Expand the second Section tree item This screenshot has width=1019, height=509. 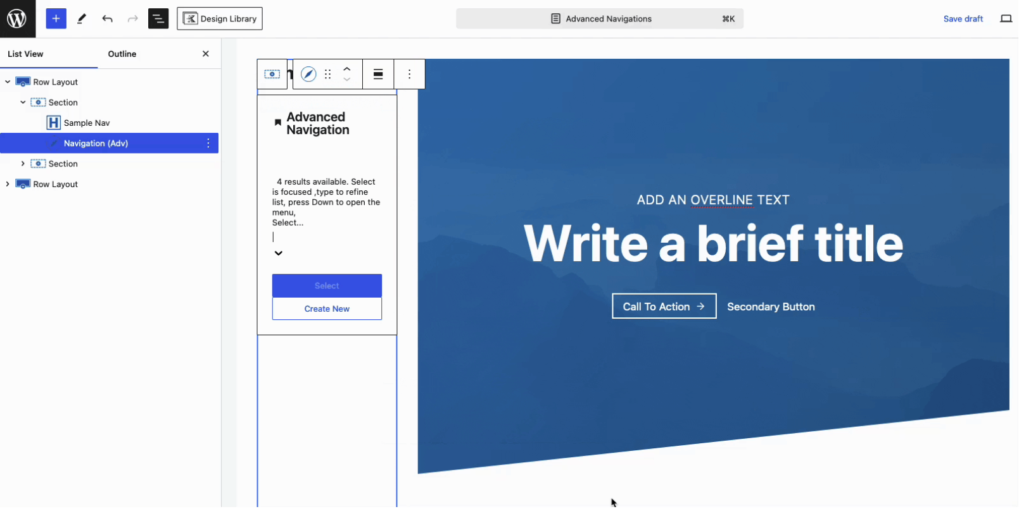coord(23,164)
